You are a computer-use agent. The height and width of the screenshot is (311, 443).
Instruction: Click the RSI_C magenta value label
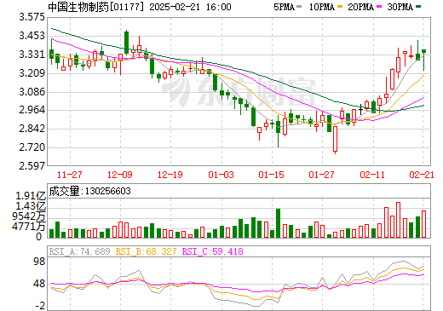click(212, 251)
